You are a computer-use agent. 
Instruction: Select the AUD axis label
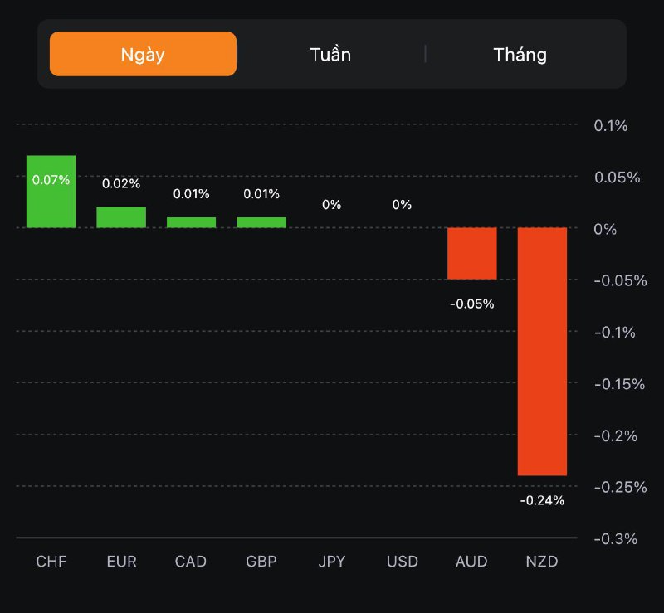click(471, 562)
